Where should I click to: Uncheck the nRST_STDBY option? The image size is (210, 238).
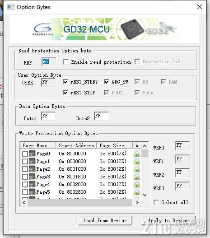[65, 82]
